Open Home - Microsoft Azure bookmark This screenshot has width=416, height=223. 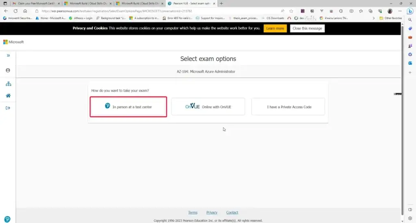[x=50, y=18]
